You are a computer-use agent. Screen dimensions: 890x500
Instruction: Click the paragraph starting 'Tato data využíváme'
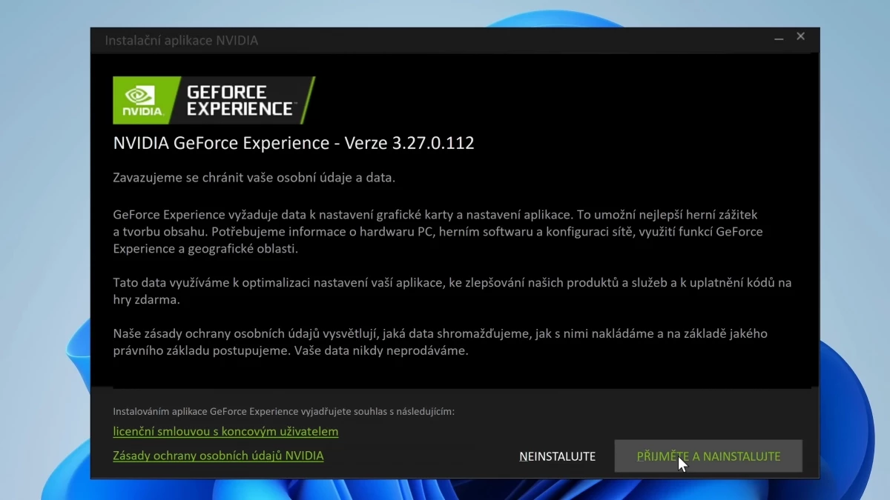452,291
